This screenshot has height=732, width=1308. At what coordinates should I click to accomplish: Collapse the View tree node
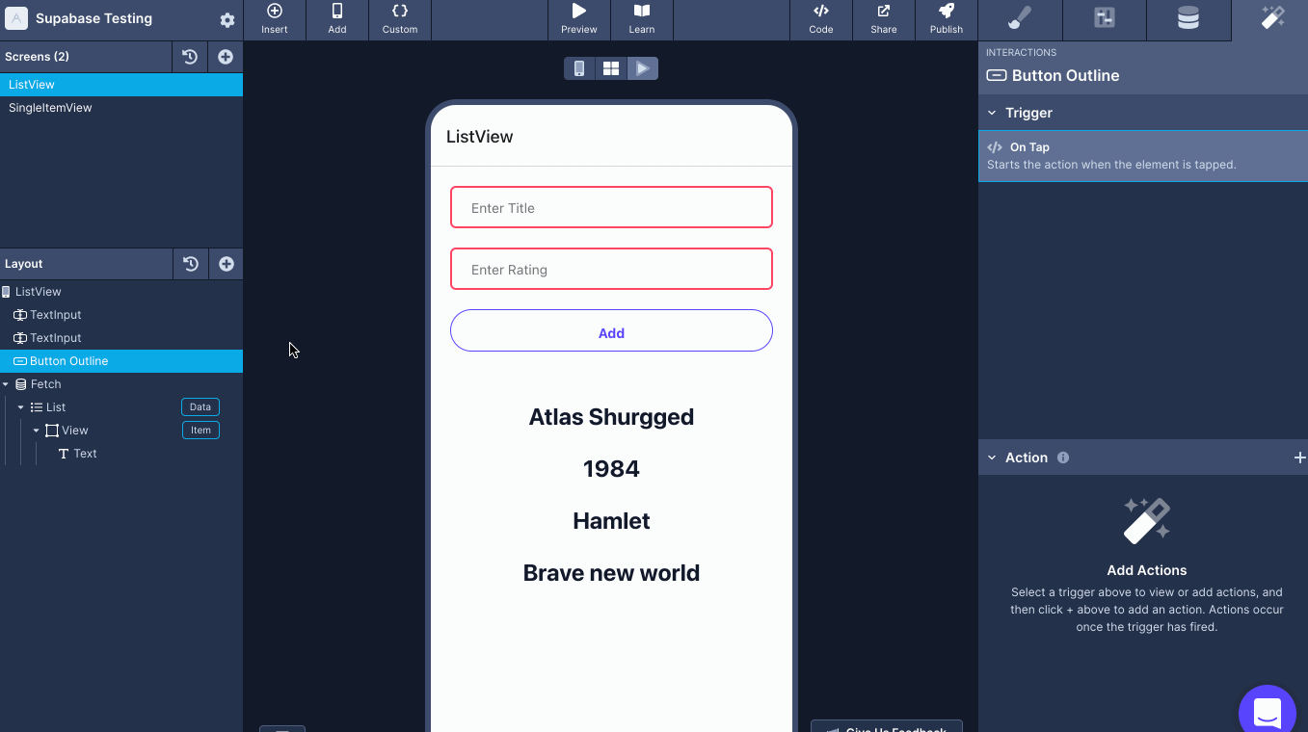pos(37,431)
